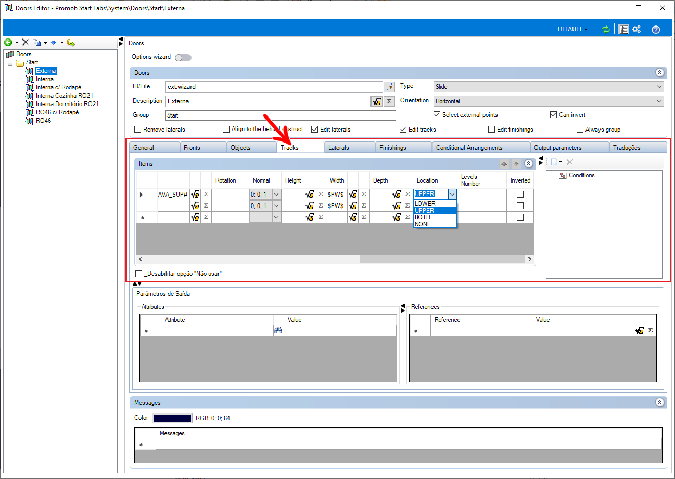Switch to the Finishings tab
Image resolution: width=675 pixels, height=479 pixels.
tap(403, 148)
